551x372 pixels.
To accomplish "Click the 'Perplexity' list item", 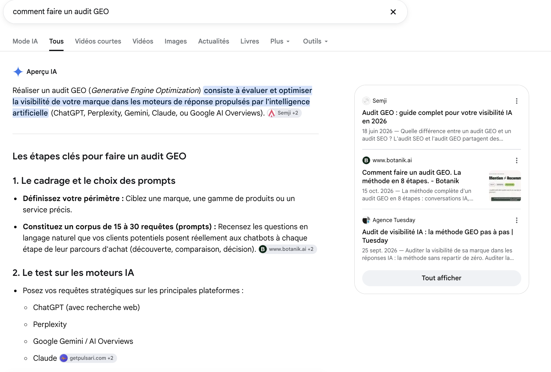I will [50, 324].
